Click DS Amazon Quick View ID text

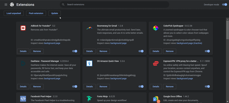[x=116, y=75]
